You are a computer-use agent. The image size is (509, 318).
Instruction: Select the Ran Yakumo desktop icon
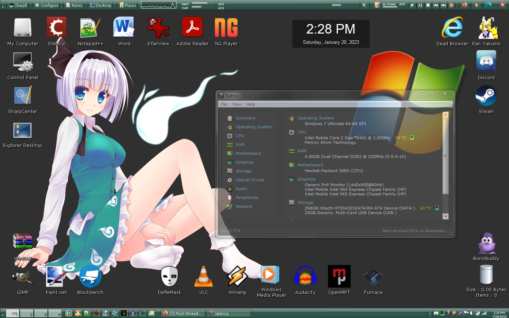486,32
